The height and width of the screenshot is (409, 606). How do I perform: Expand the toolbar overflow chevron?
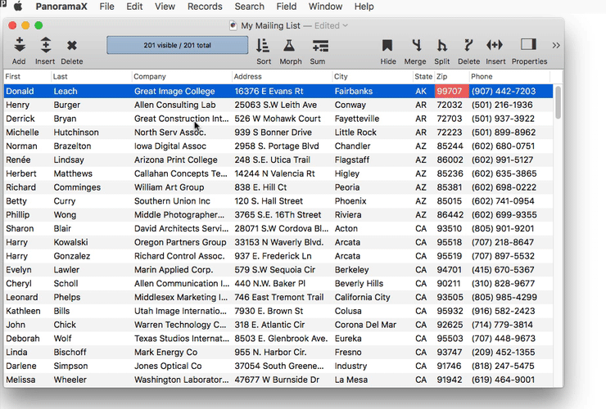[556, 46]
